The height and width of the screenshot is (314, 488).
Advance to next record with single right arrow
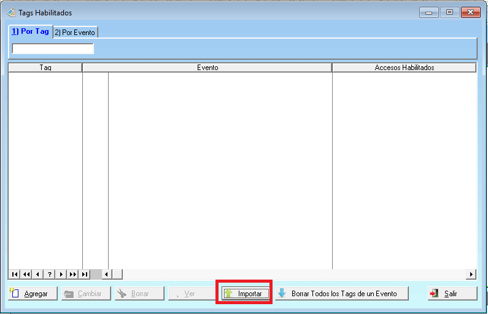(61, 274)
